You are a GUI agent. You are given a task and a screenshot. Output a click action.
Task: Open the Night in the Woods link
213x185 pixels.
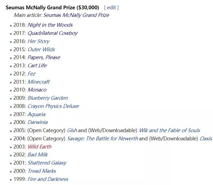coord(50,25)
